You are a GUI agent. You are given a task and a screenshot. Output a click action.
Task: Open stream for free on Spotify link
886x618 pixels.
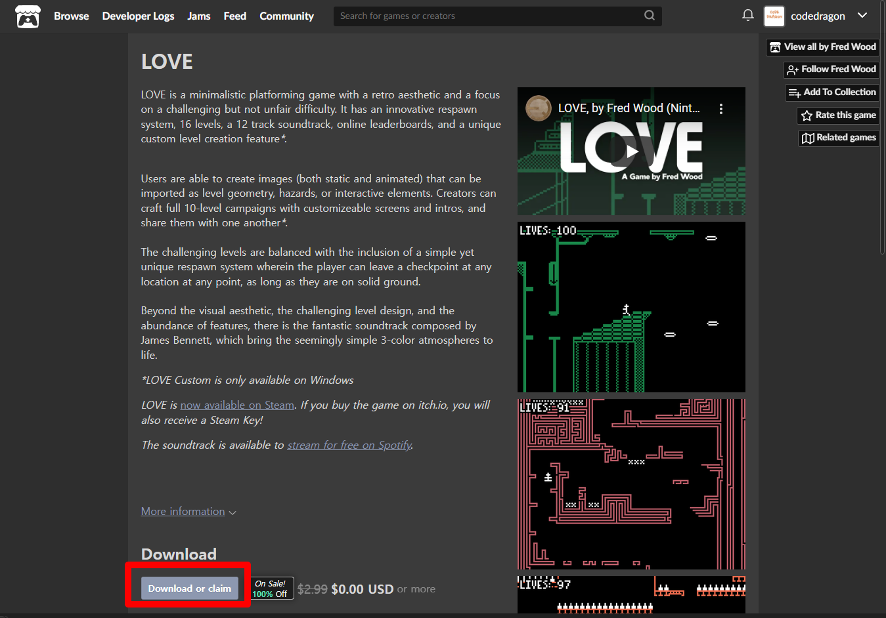pyautogui.click(x=349, y=445)
